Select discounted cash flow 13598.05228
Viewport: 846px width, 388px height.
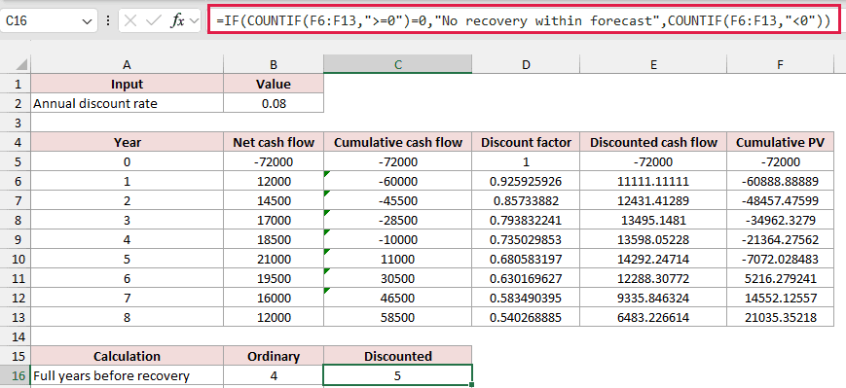click(653, 239)
